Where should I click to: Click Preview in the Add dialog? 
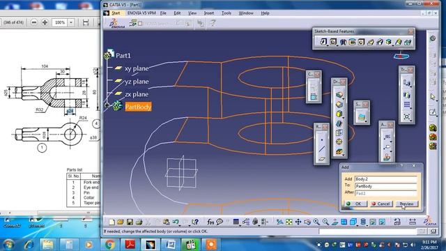click(x=407, y=204)
